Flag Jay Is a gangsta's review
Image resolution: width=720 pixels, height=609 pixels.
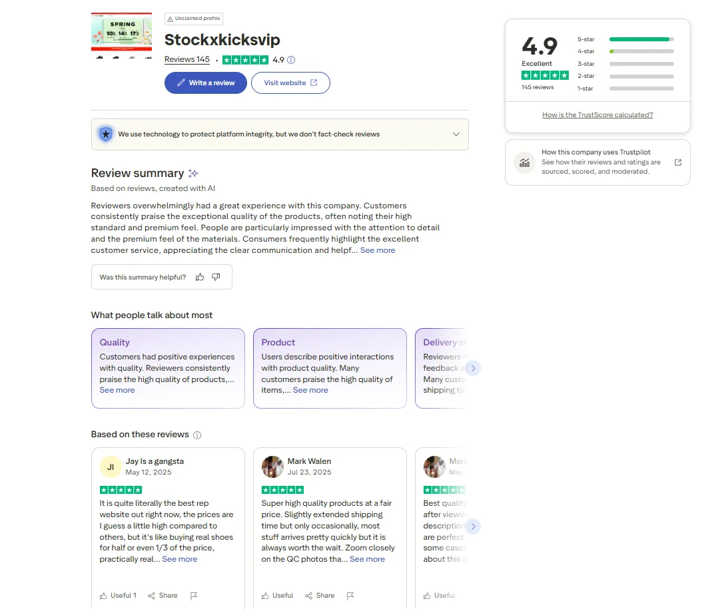(x=194, y=596)
